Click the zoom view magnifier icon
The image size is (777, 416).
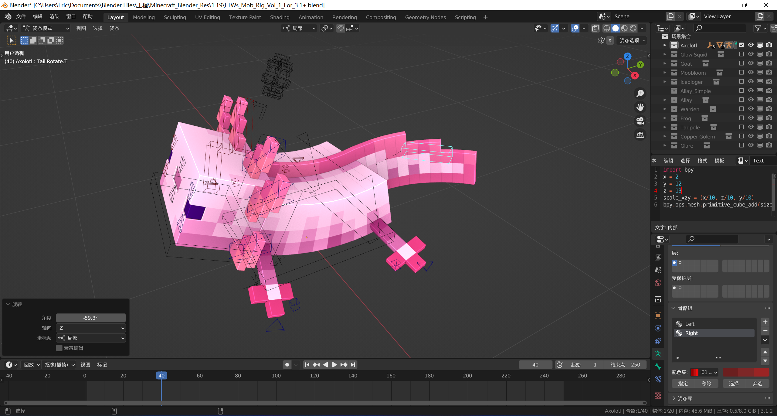click(x=640, y=94)
